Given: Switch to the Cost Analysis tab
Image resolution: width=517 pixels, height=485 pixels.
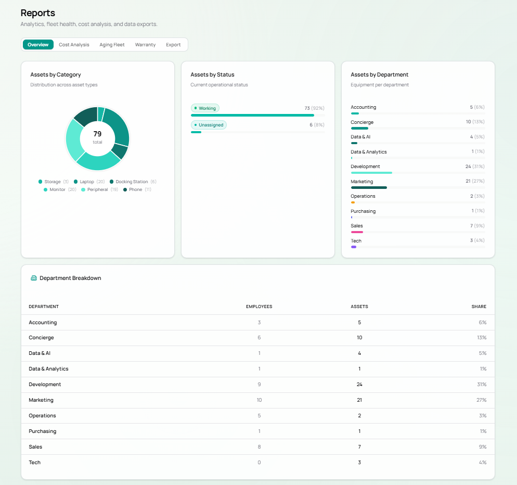Looking at the screenshot, I should pos(74,45).
